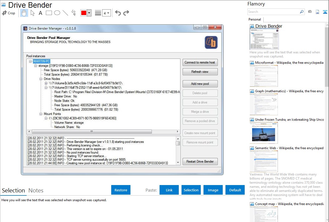
Task: Select the MARTIN-PC tree item
Action: (41, 61)
